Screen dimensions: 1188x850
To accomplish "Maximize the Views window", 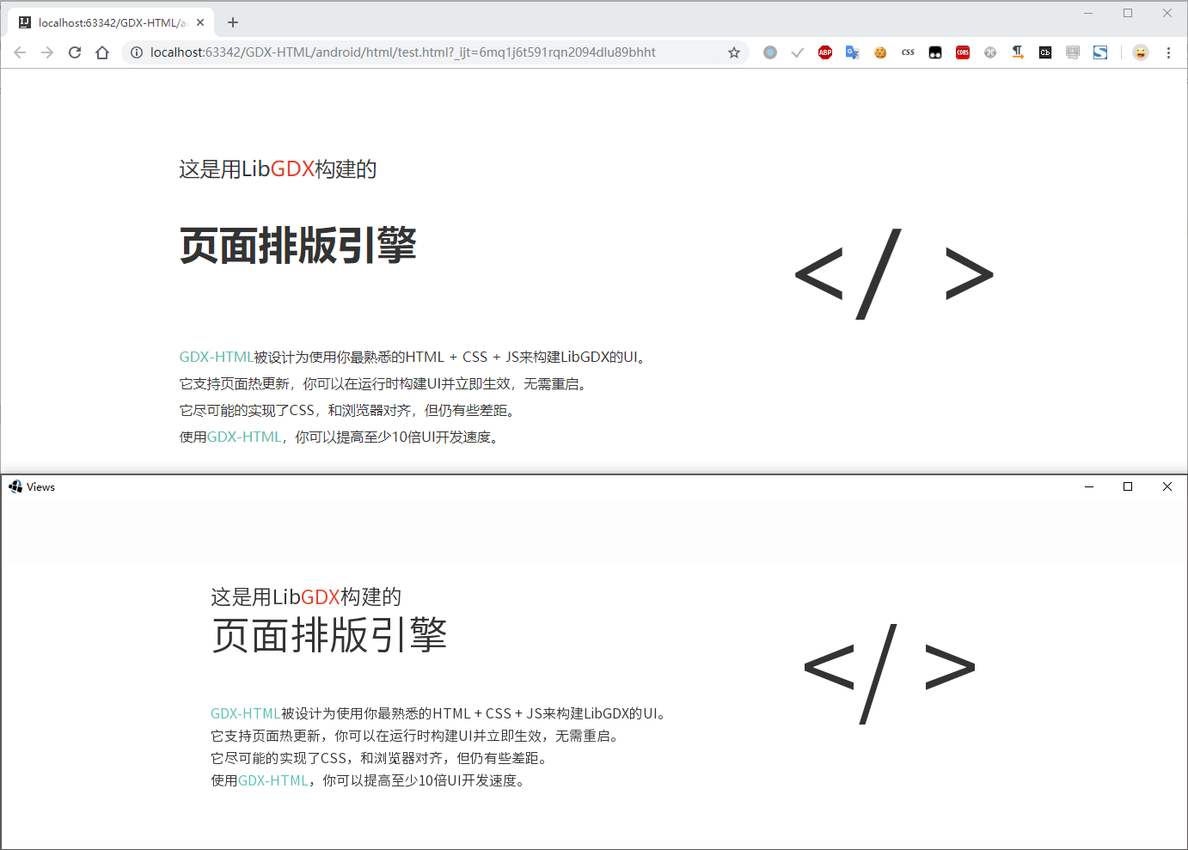I will pyautogui.click(x=1128, y=486).
